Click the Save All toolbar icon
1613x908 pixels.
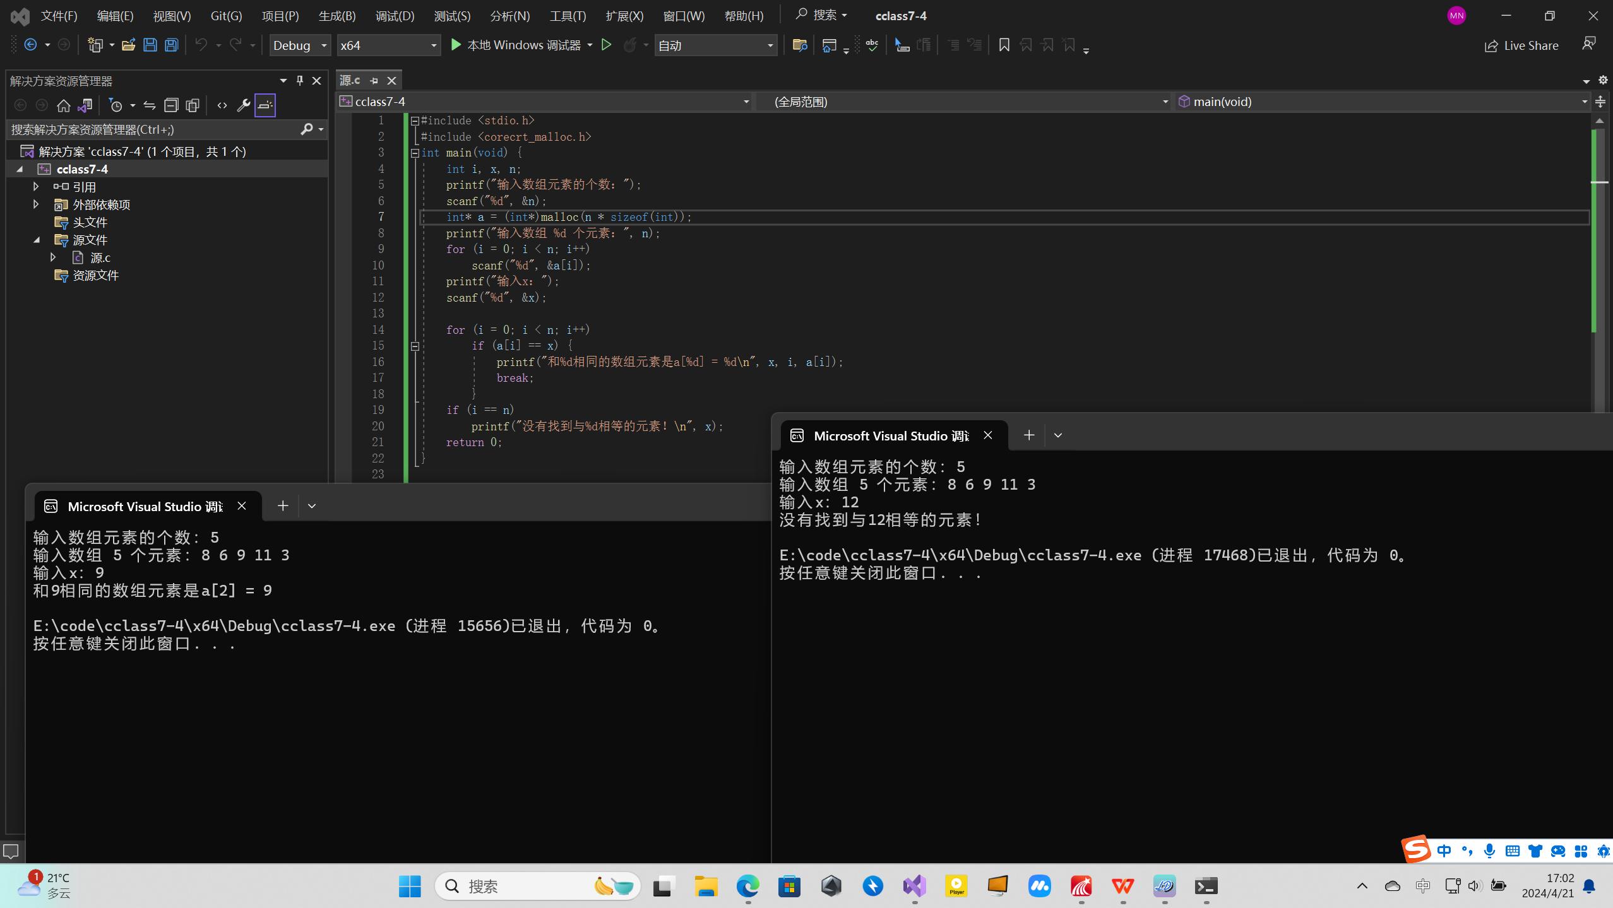171,45
